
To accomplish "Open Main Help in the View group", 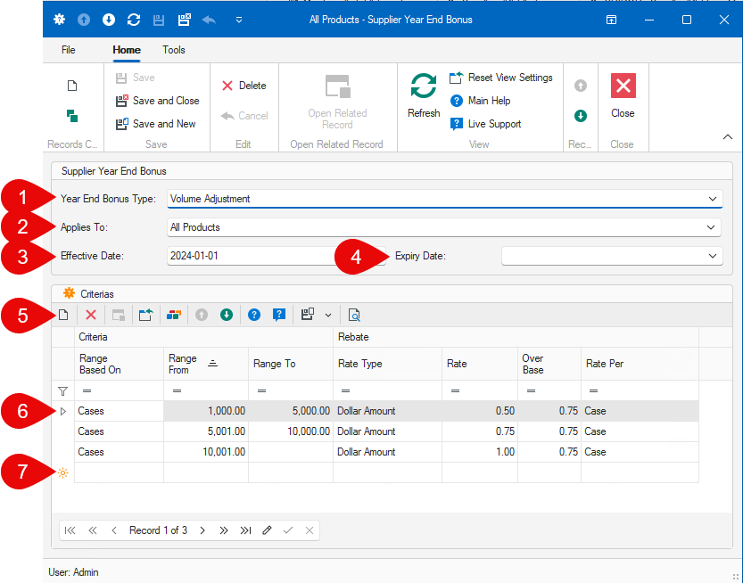I will (481, 101).
